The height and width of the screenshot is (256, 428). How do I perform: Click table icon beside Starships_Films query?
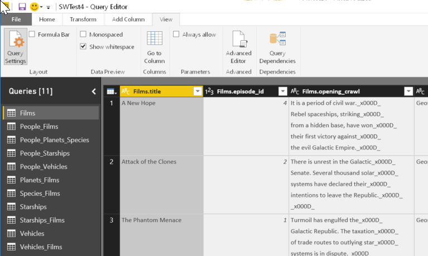(x=11, y=220)
